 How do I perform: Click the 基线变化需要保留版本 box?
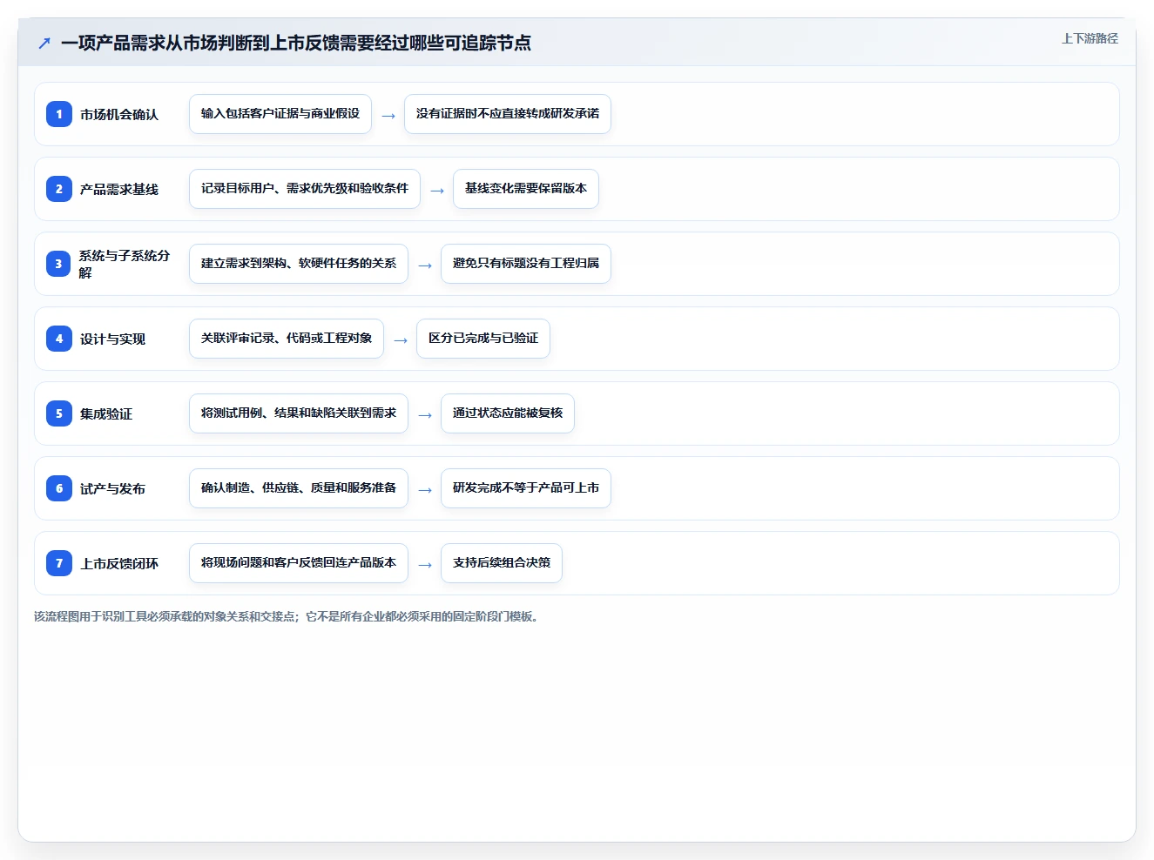tap(526, 189)
